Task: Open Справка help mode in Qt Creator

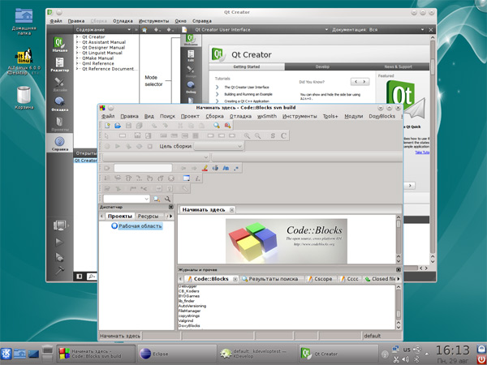Action: click(59, 144)
